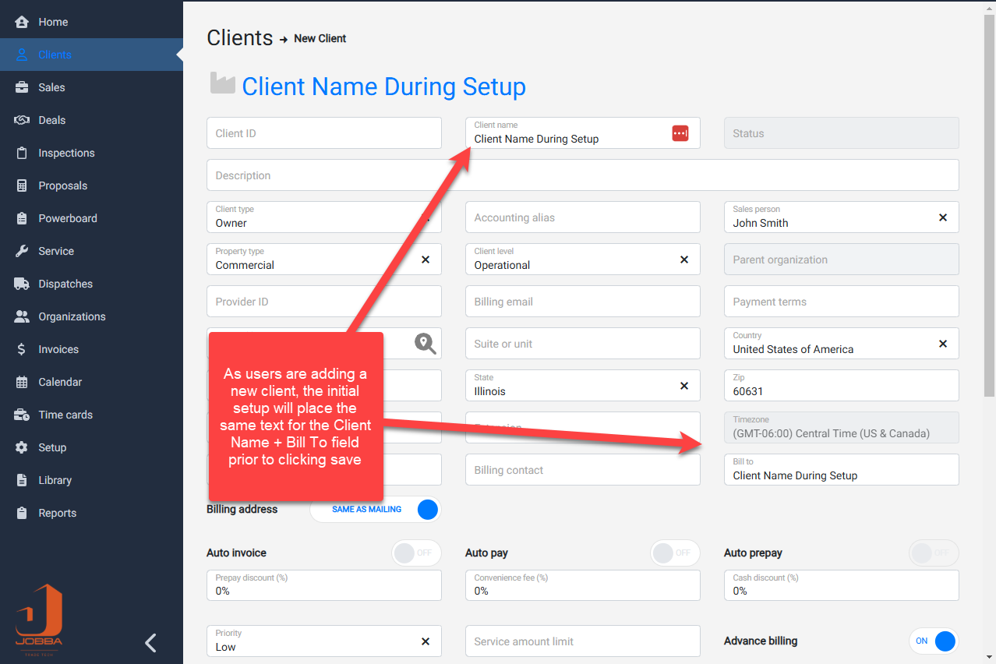The height and width of the screenshot is (664, 996).
Task: Click the factory icon beside client title
Action: [x=222, y=84]
